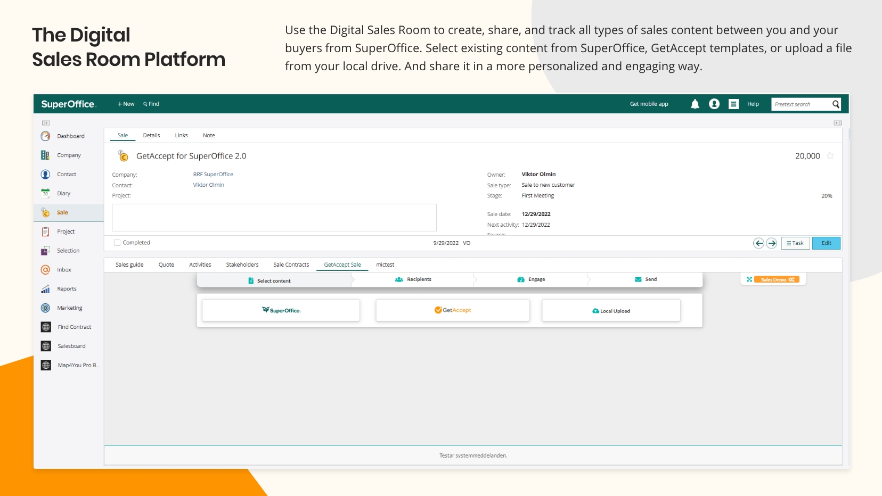
Task: Switch to the Links tab
Action: 181,136
